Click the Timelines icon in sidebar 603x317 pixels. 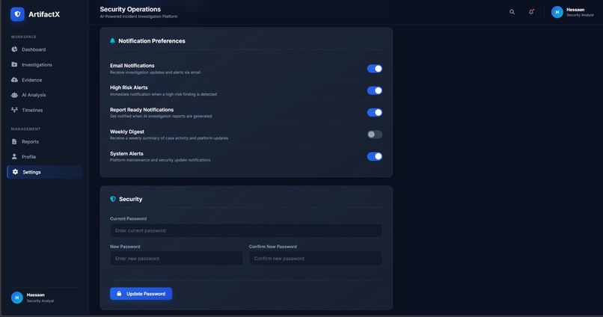pyautogui.click(x=14, y=110)
